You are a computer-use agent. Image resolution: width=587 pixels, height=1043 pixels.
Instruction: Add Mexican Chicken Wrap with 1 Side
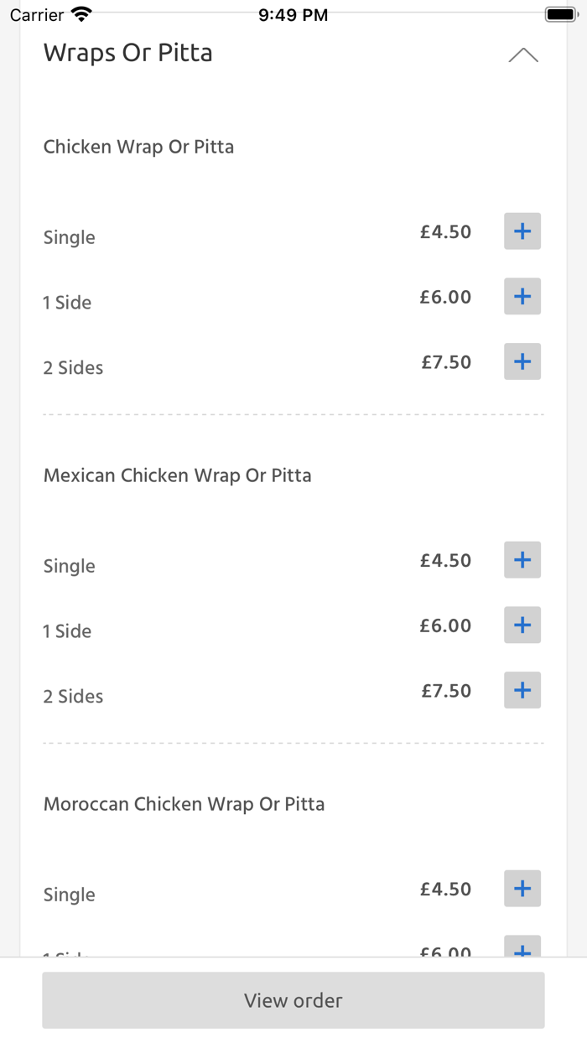[522, 625]
